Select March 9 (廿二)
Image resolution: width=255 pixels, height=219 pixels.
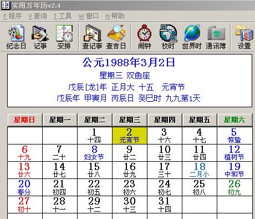130,153
